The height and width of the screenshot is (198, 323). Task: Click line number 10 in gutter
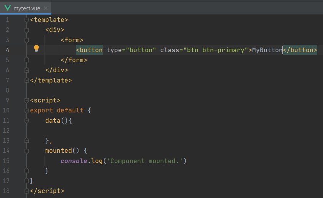point(6,111)
